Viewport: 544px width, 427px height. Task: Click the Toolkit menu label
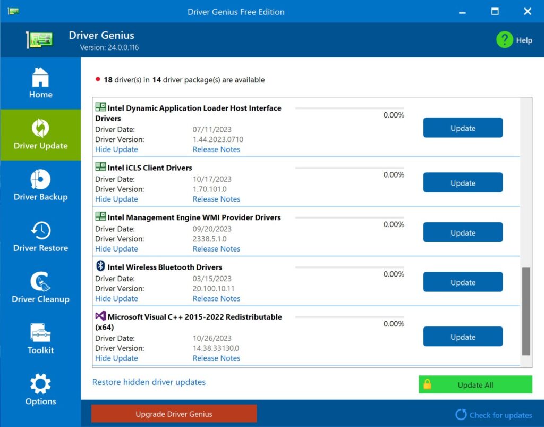tap(40, 350)
